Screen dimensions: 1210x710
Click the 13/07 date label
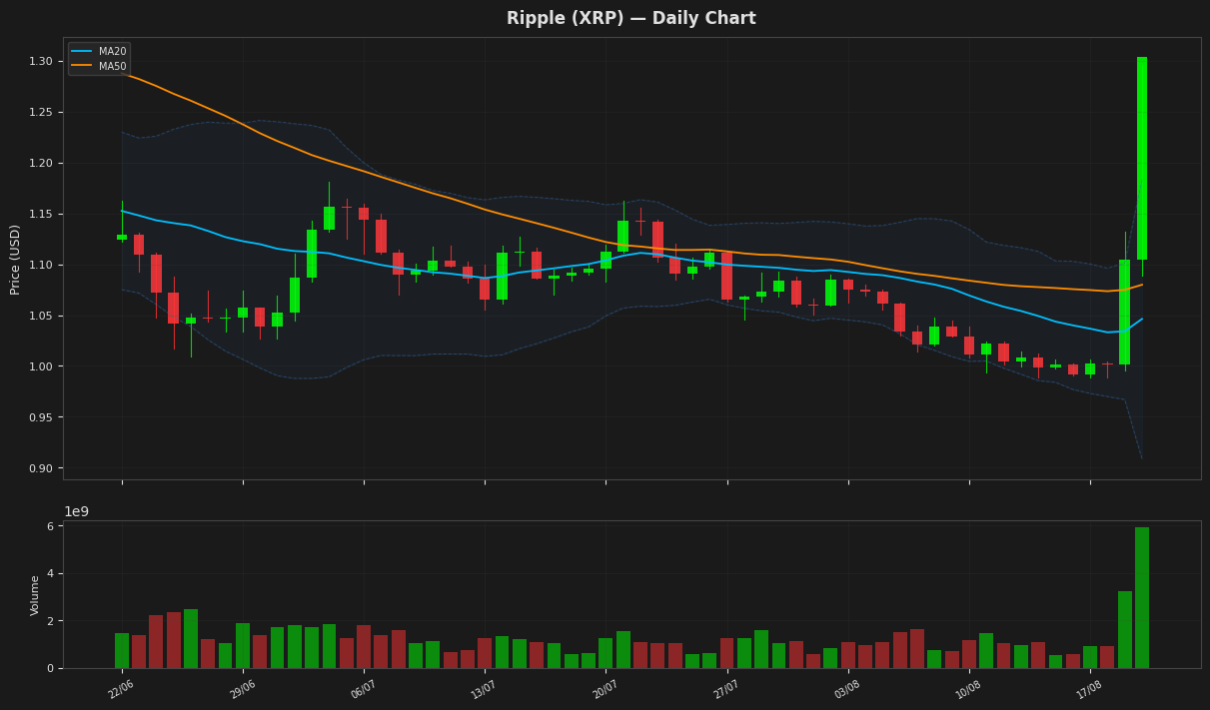pyautogui.click(x=484, y=689)
